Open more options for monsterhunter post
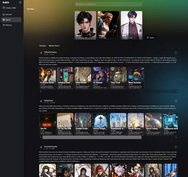 [x=176, y=147]
